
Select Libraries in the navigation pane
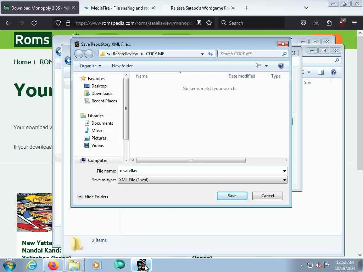tap(96, 116)
